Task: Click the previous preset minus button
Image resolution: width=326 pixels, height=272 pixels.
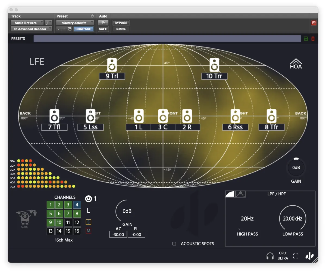Action: (59, 29)
